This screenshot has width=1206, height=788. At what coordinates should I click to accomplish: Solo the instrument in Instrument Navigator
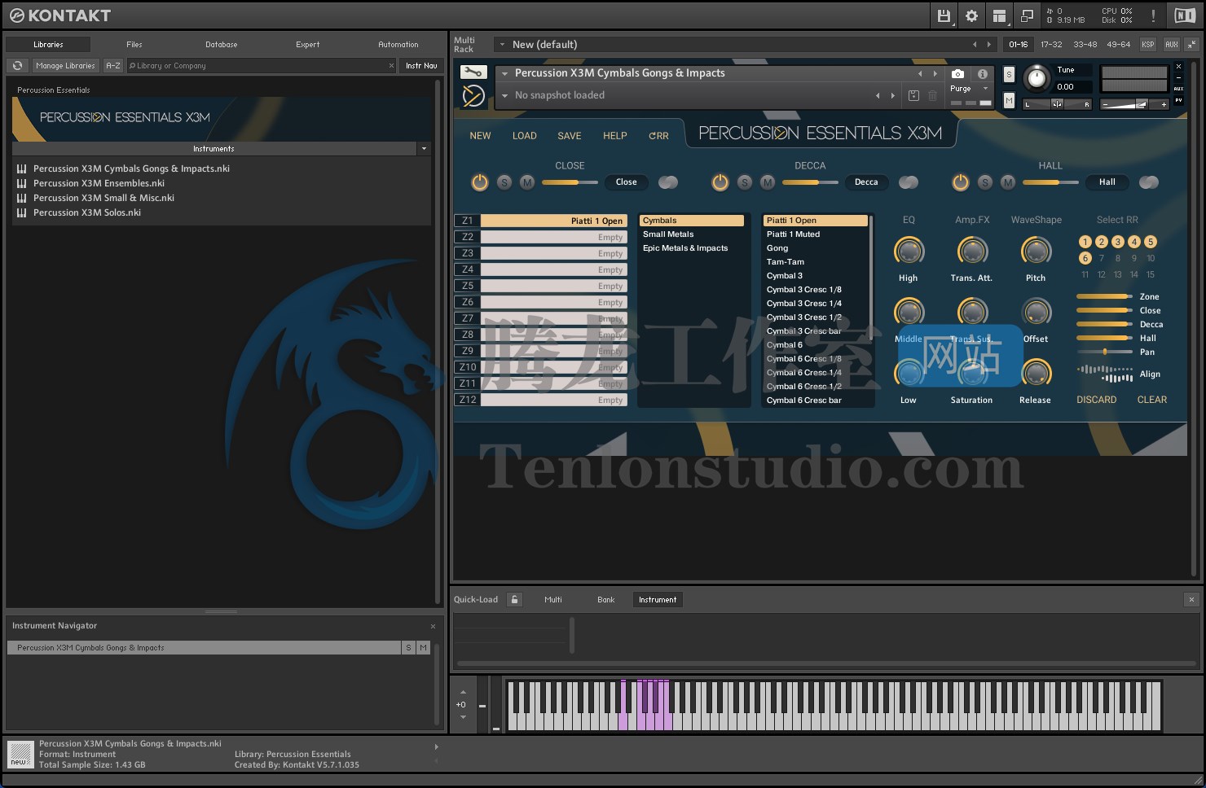(408, 648)
